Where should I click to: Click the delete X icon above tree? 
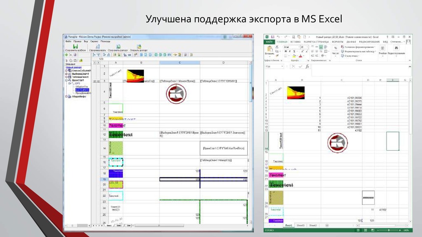pos(71,55)
